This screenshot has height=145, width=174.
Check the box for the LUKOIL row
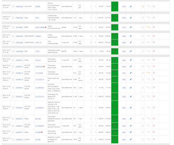[13, 140]
